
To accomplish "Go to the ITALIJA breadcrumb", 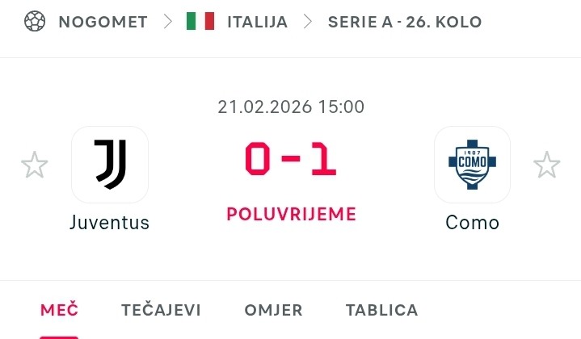I will (257, 22).
